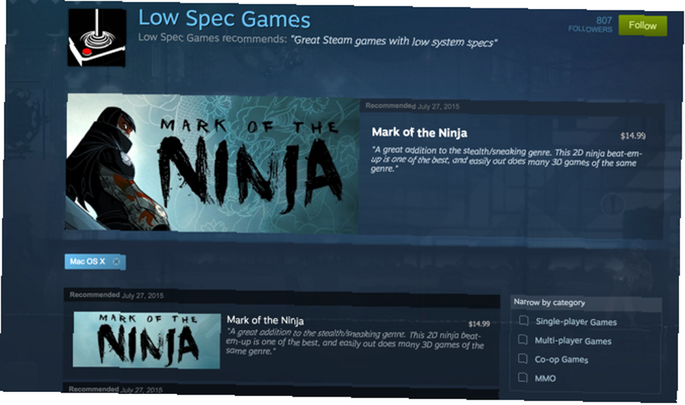Open the large Mark of the Ninja banner
The width and height of the screenshot is (685, 405).
pos(212,163)
